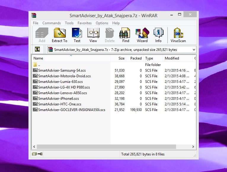
Task: Open the Commands menu
Action: tap(52, 23)
